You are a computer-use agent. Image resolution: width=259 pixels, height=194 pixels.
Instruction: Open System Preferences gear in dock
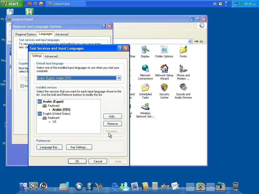(x=34, y=186)
